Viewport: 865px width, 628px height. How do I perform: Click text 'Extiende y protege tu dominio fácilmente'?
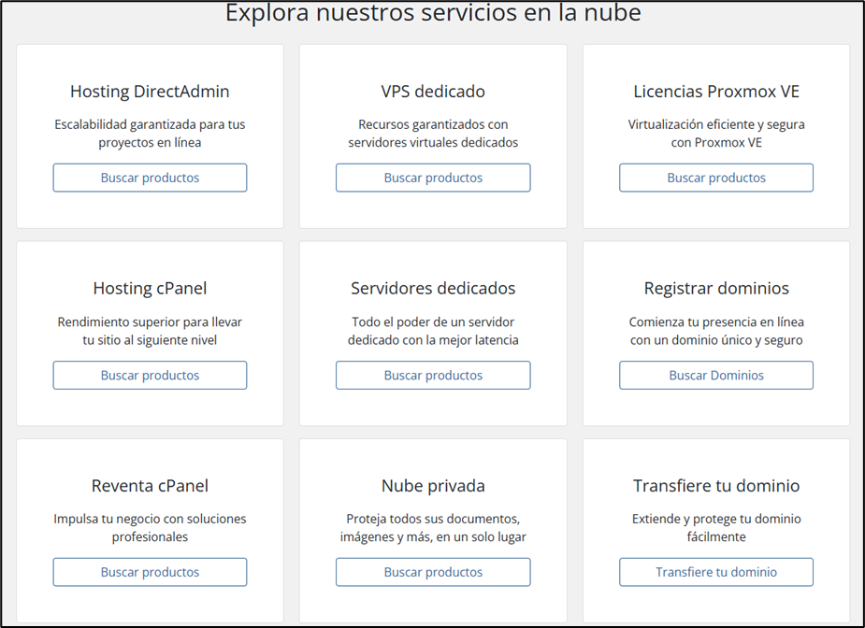click(716, 528)
